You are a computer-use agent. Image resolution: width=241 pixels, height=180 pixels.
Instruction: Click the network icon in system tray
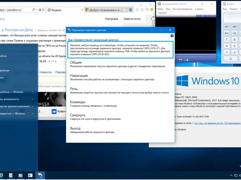236,175
